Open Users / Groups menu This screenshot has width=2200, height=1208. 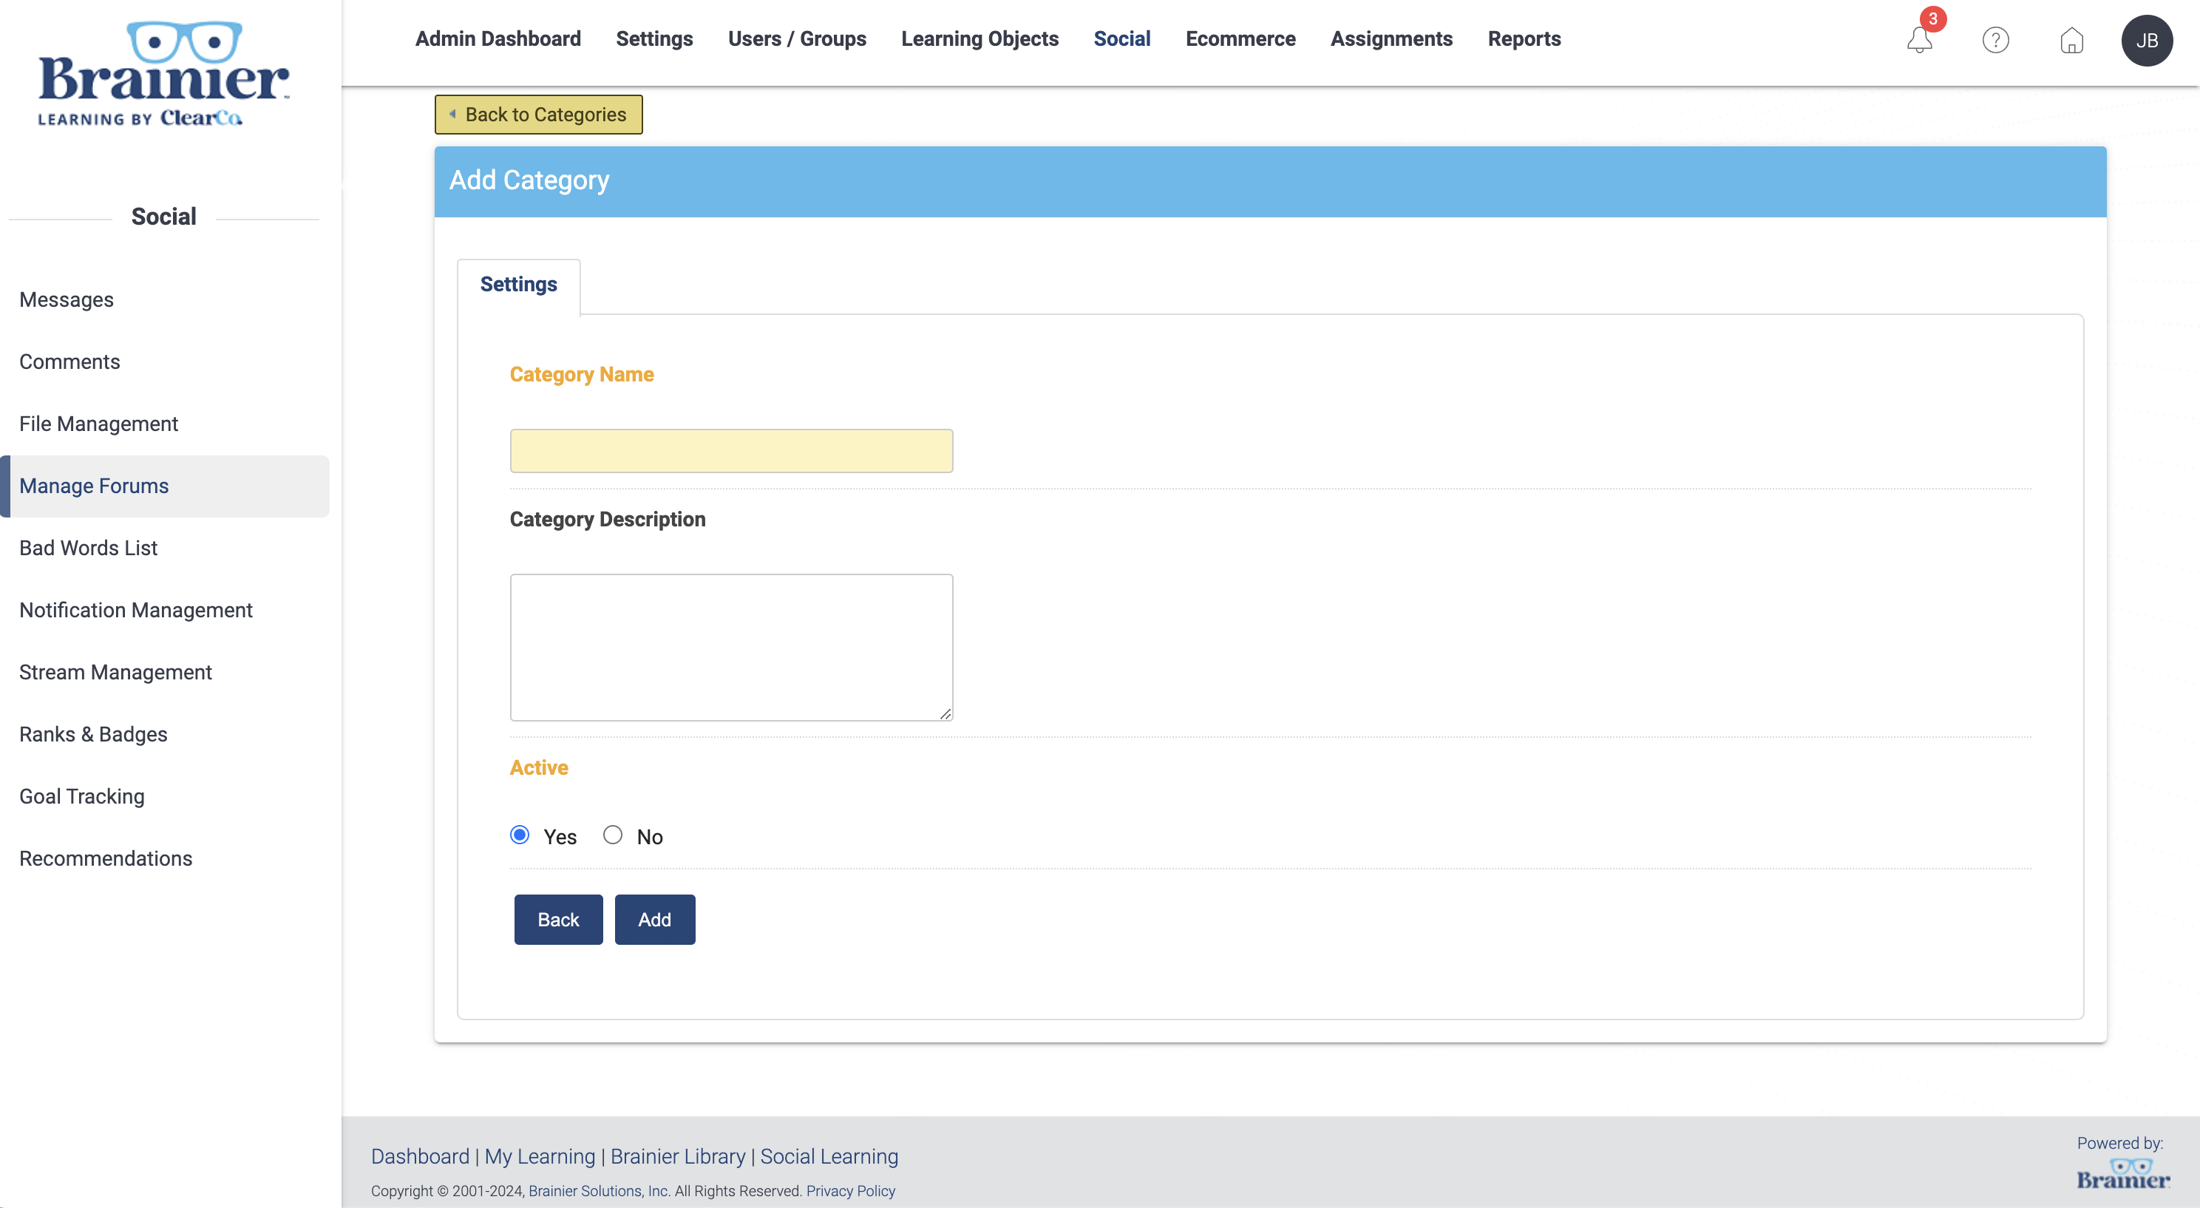(x=797, y=38)
